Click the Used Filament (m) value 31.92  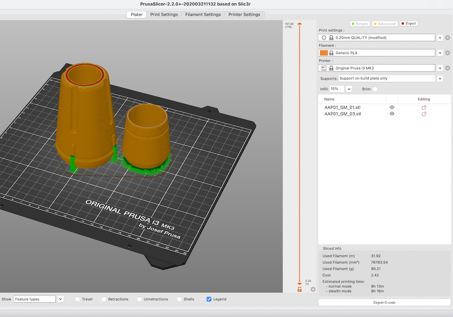pos(376,256)
